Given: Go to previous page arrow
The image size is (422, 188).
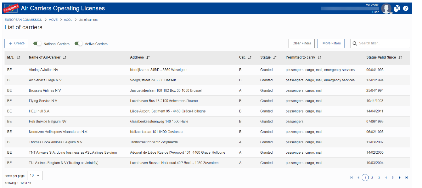Looking at the screenshot, I should pos(358,178).
